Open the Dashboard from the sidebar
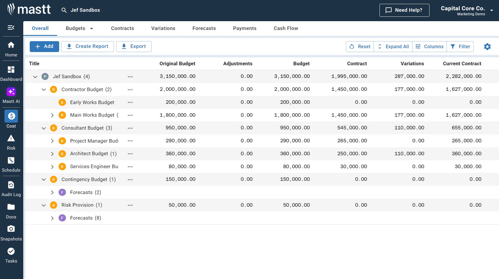This screenshot has width=499, height=279. click(11, 70)
